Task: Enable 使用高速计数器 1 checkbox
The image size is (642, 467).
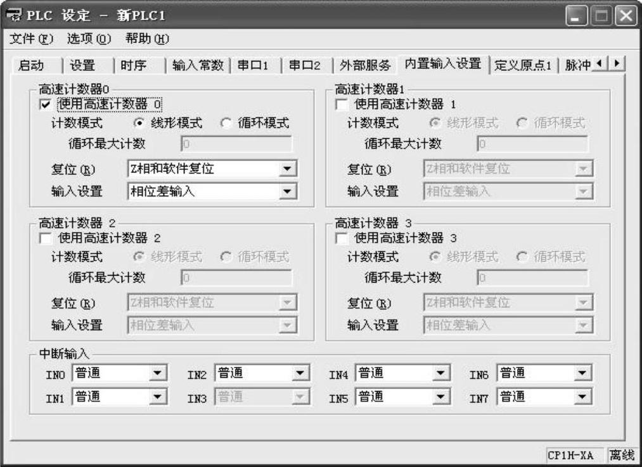Action: [x=342, y=104]
